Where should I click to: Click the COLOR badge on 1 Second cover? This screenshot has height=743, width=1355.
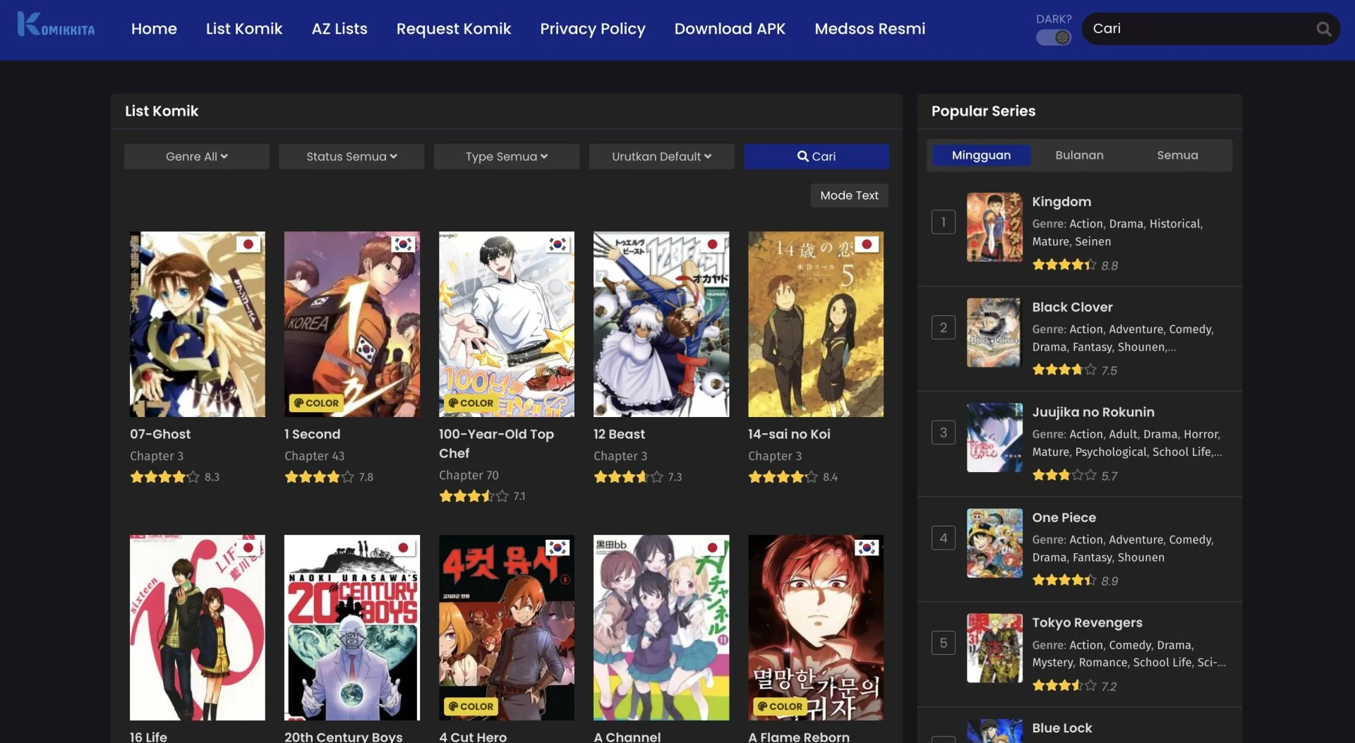316,403
